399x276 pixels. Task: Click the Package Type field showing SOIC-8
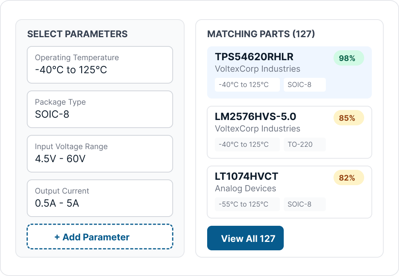(x=100, y=109)
